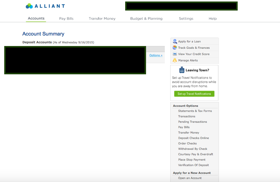Expand the account Options link

(x=156, y=55)
